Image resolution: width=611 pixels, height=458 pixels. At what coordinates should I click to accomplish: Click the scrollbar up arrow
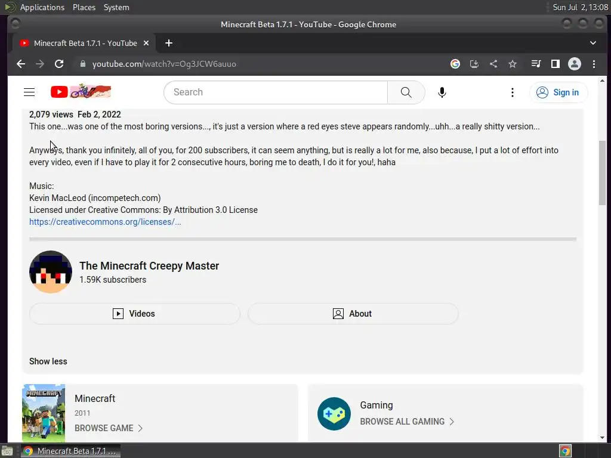pyautogui.click(x=603, y=81)
